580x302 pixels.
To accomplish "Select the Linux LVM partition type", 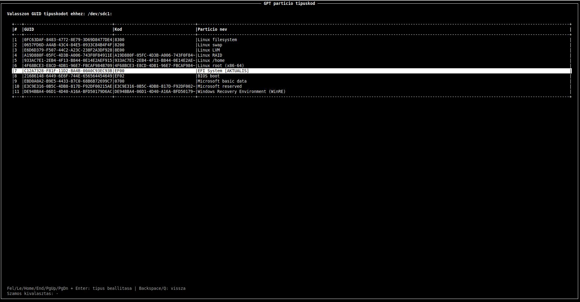I will (x=292, y=50).
